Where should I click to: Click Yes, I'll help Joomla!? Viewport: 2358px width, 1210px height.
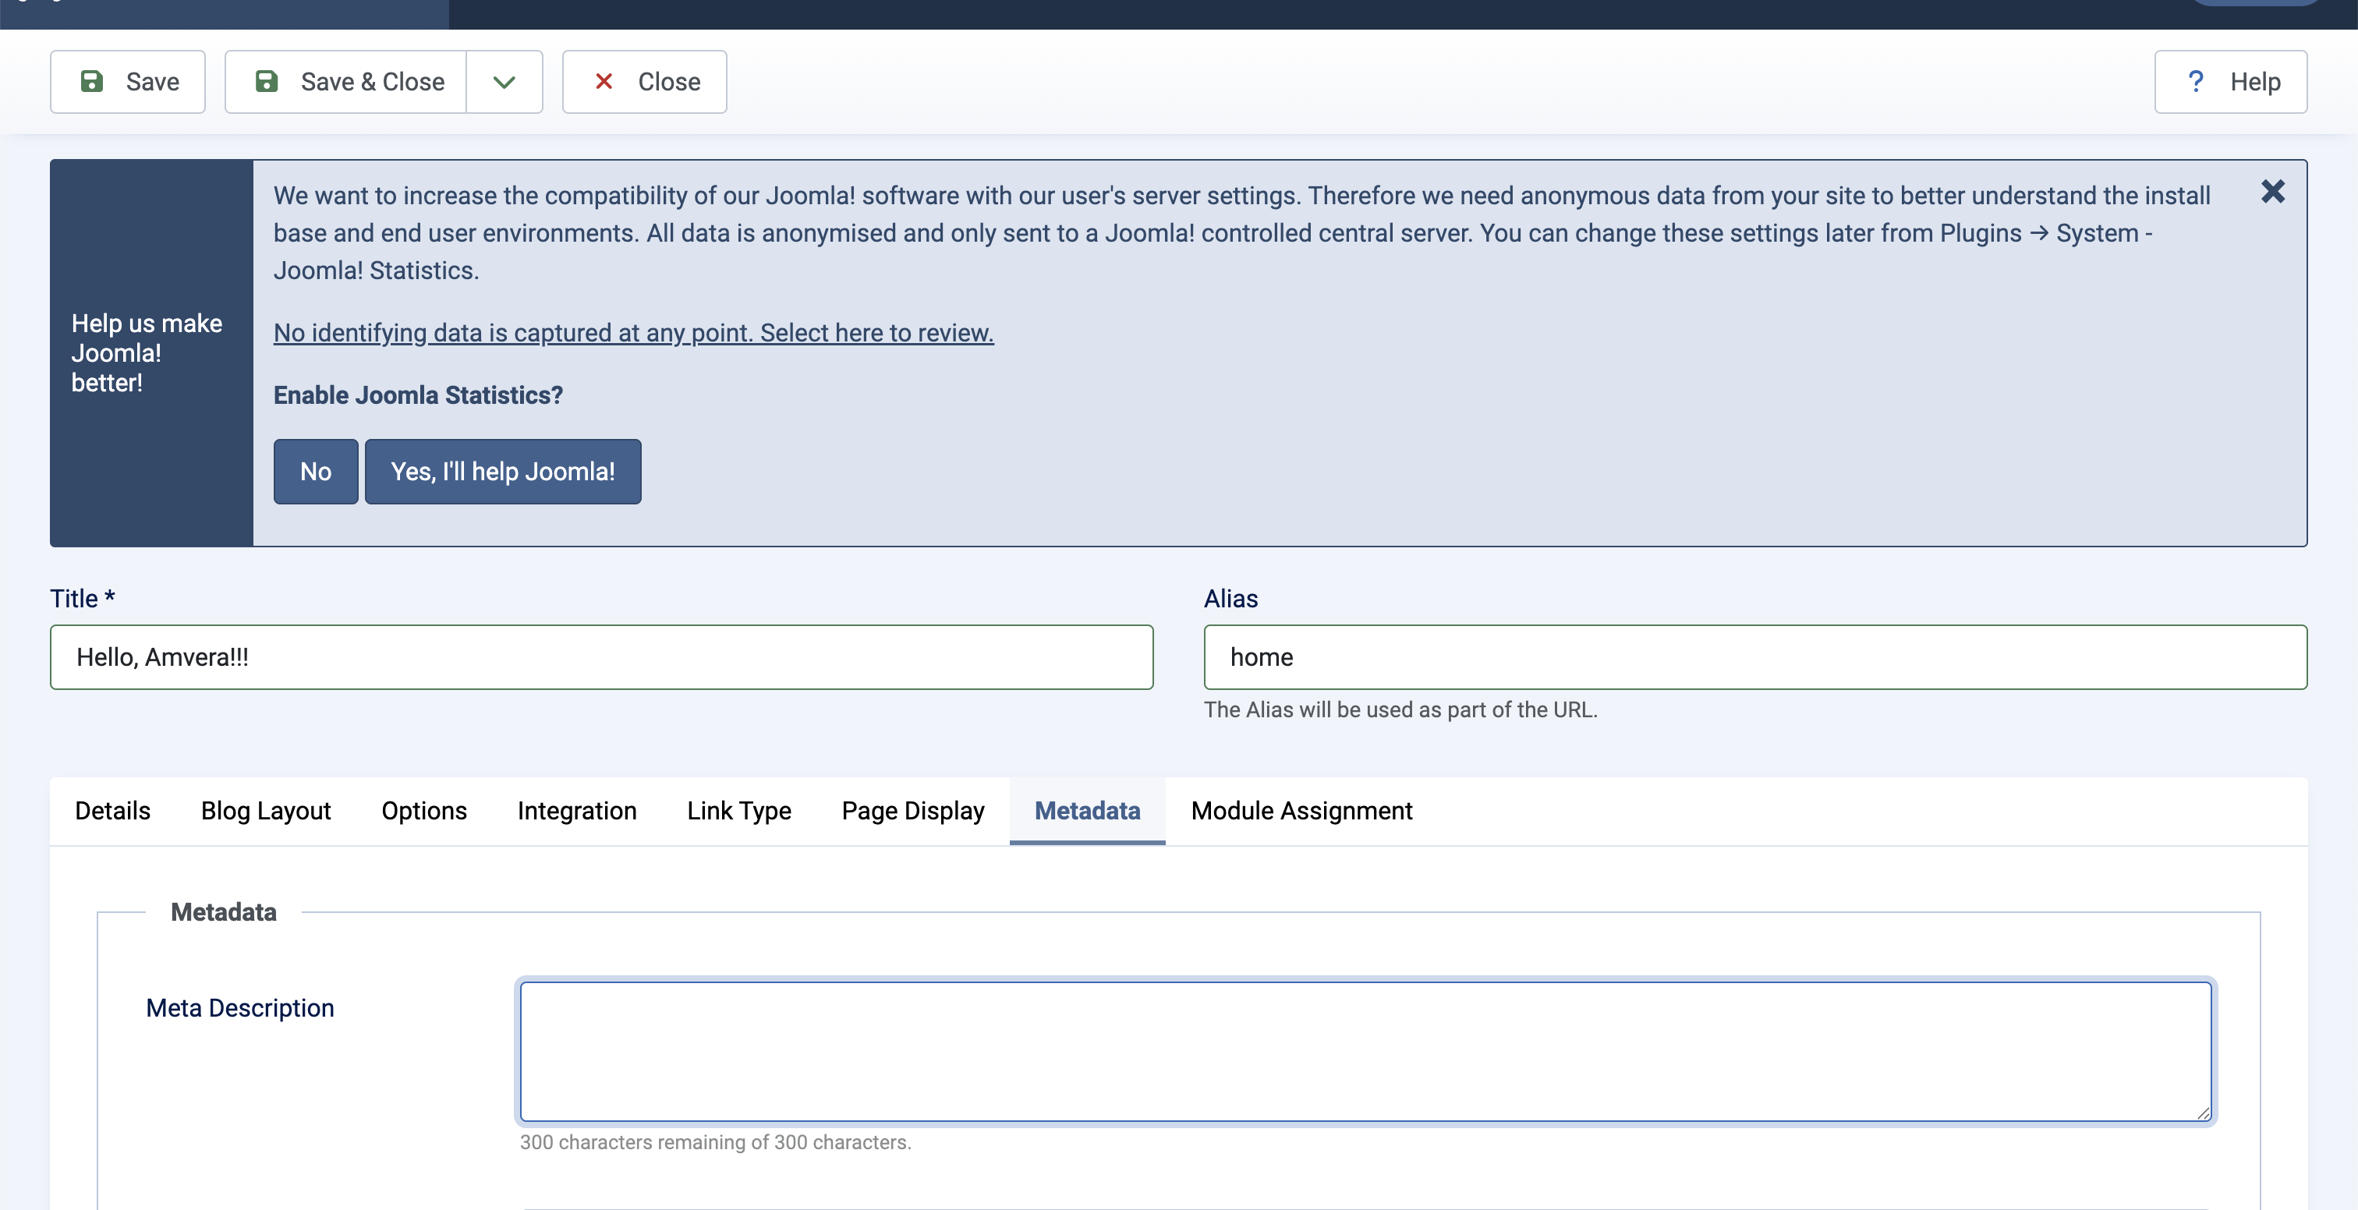pos(502,472)
